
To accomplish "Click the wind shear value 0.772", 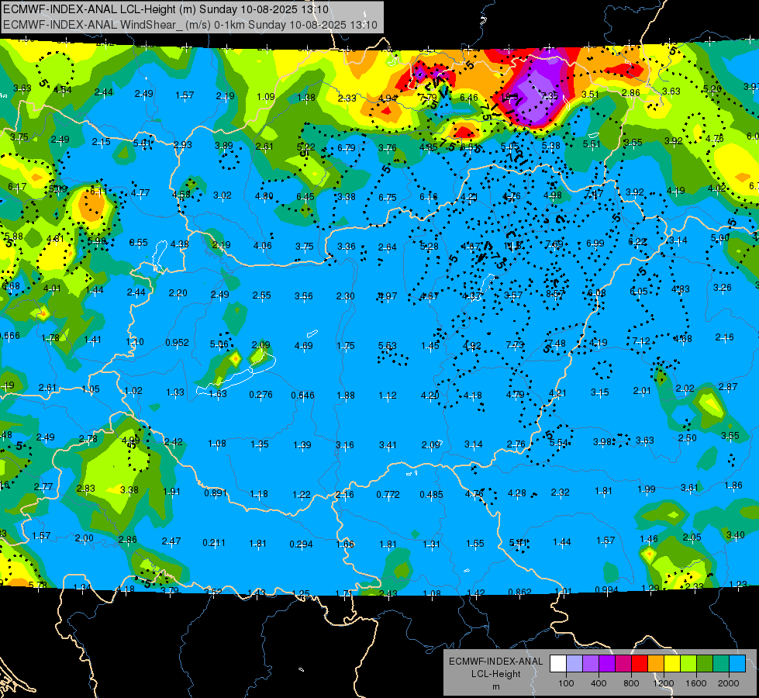I will (388, 495).
